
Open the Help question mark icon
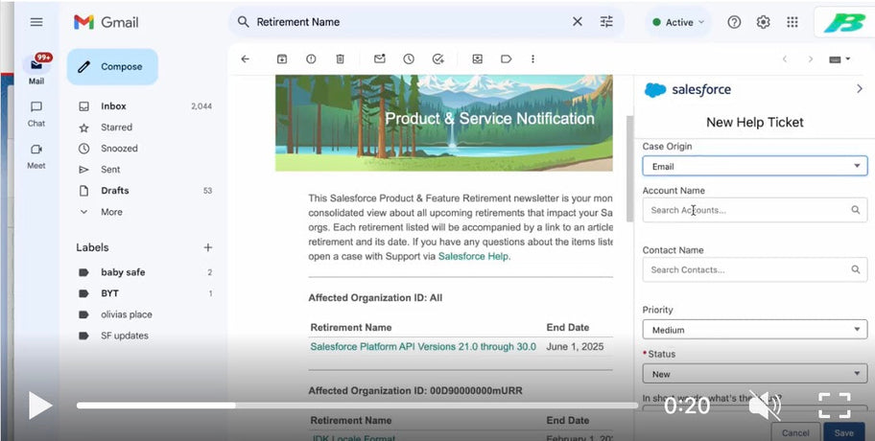(734, 22)
